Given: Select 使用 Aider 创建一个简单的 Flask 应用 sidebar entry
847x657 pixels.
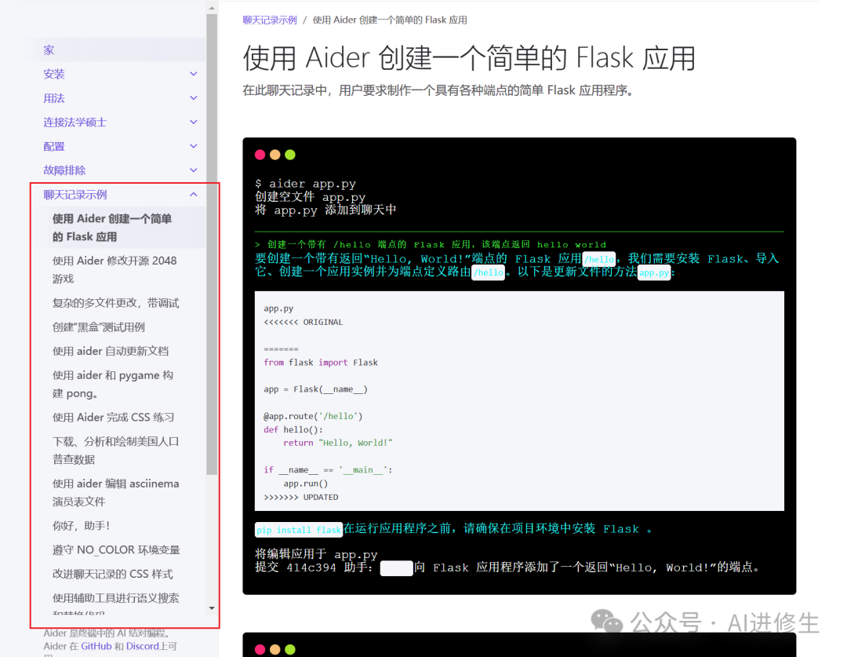Looking at the screenshot, I should click(x=112, y=228).
